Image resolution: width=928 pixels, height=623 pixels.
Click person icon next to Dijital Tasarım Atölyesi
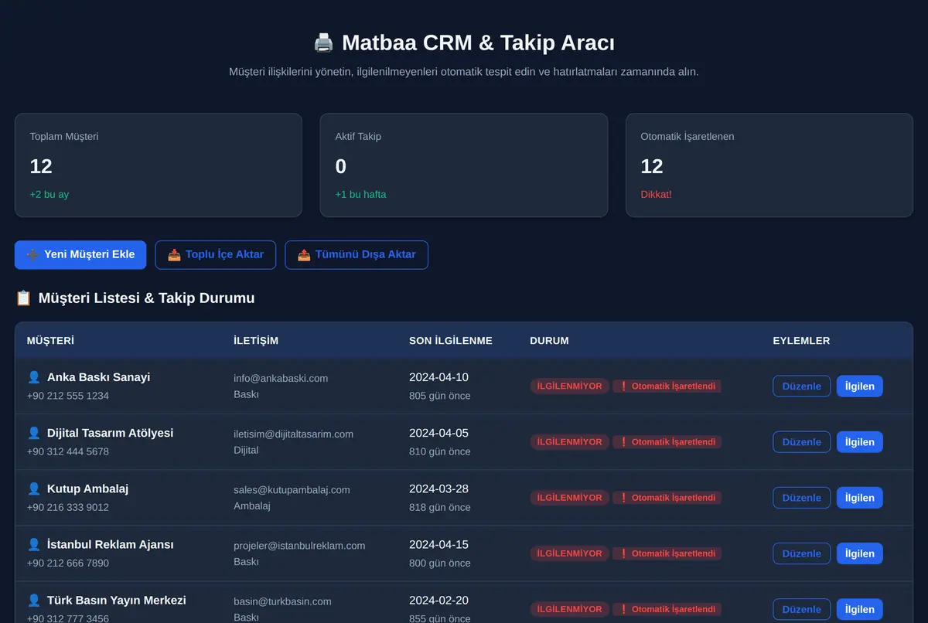click(34, 433)
